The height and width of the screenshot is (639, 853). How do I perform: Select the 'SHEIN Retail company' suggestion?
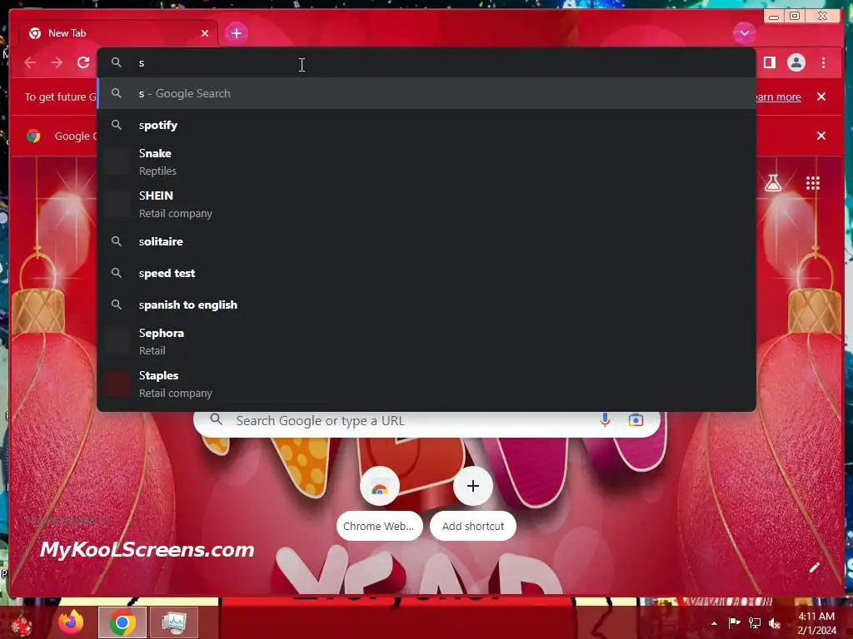click(x=426, y=205)
